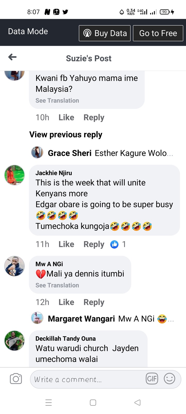This screenshot has width=186, height=414.
Task: Open the Android recent apps menu icon
Action: [49, 403]
